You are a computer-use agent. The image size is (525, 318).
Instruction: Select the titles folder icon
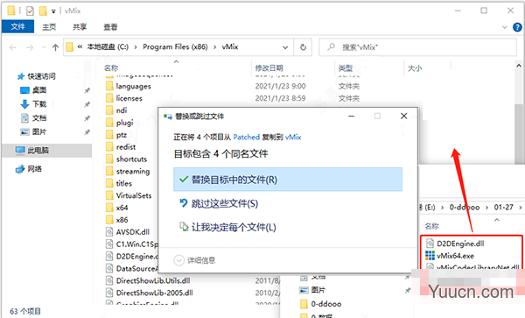point(109,183)
